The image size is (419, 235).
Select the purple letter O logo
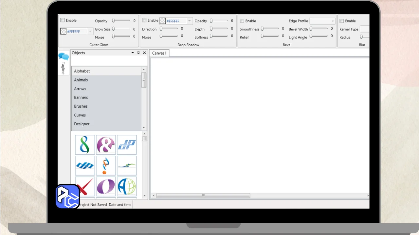[106, 186]
